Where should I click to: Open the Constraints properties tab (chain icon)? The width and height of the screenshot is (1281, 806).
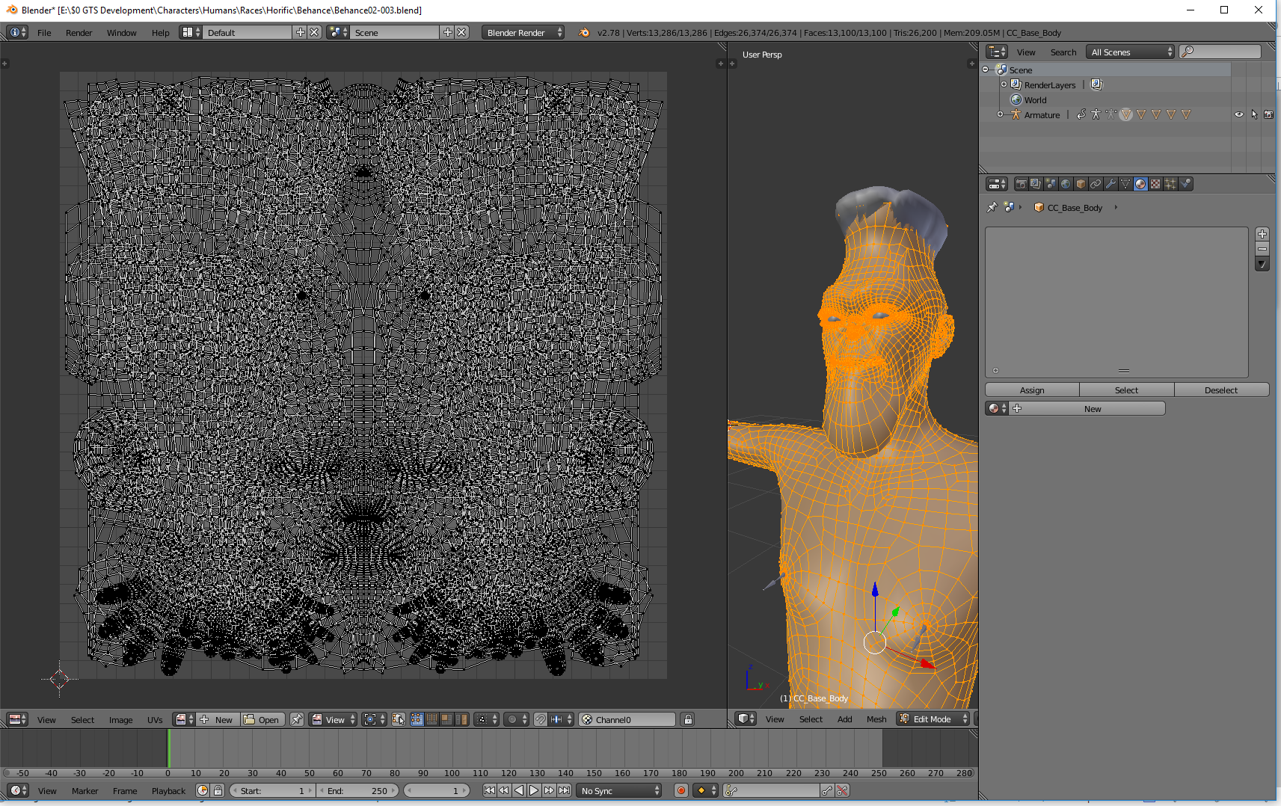coord(1096,184)
